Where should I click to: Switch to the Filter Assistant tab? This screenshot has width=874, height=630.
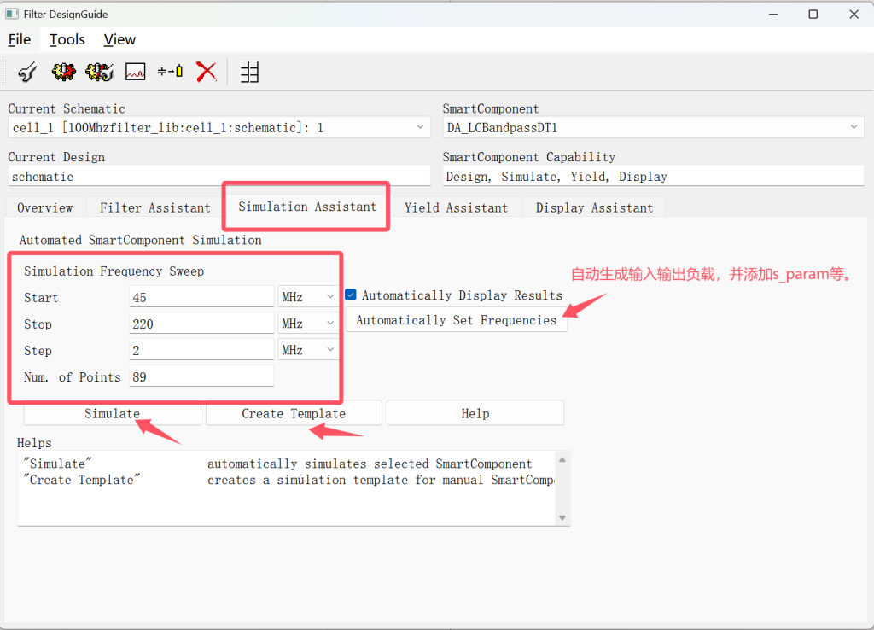155,208
